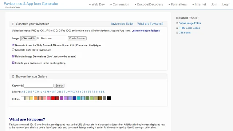This screenshot has width=233, height=131.
Task: Click icon beside 'Generate your favicon.ico' heading
Action: (x=13, y=24)
